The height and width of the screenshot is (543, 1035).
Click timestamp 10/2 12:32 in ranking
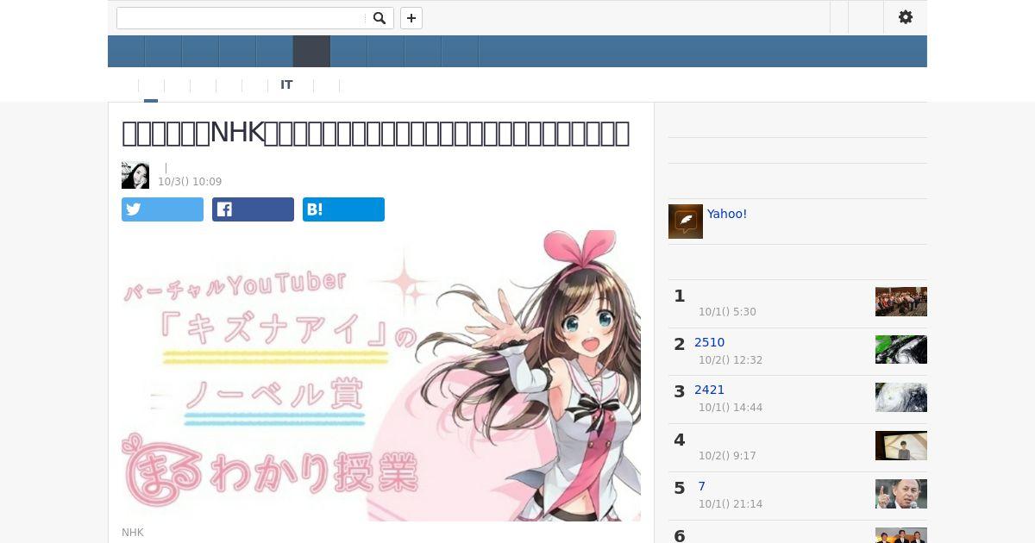(x=731, y=360)
